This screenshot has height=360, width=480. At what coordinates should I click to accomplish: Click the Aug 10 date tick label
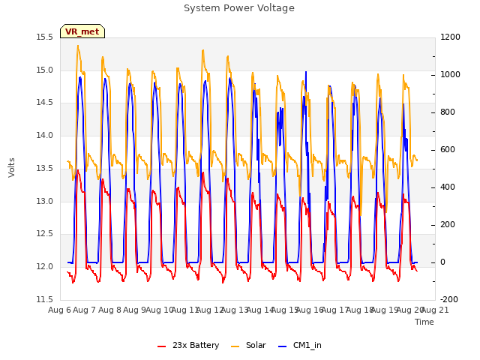pos(160,310)
